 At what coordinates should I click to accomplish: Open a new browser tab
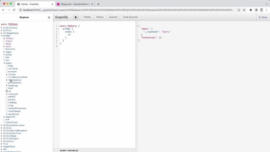point(98,4)
